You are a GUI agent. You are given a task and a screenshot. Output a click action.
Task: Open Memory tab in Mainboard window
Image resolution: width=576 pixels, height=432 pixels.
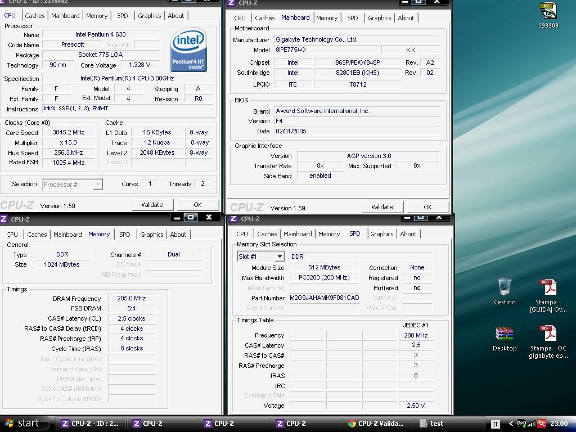point(327,18)
